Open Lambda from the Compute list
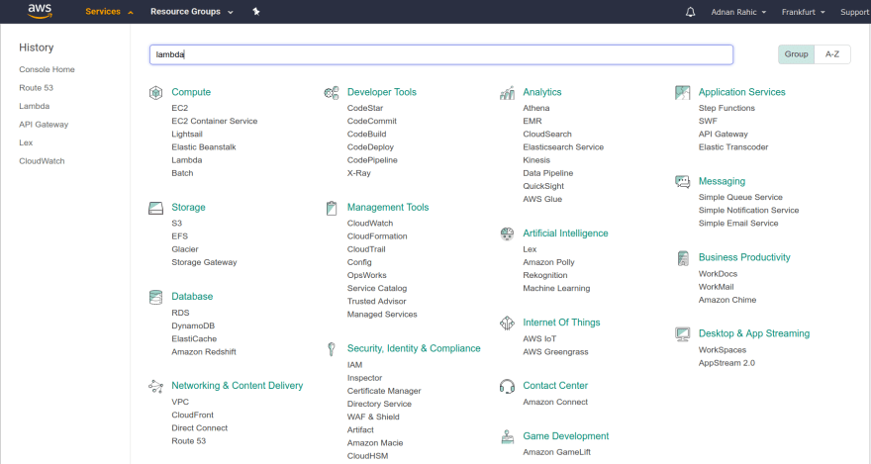Viewport: 871px width, 464px height. point(186,160)
